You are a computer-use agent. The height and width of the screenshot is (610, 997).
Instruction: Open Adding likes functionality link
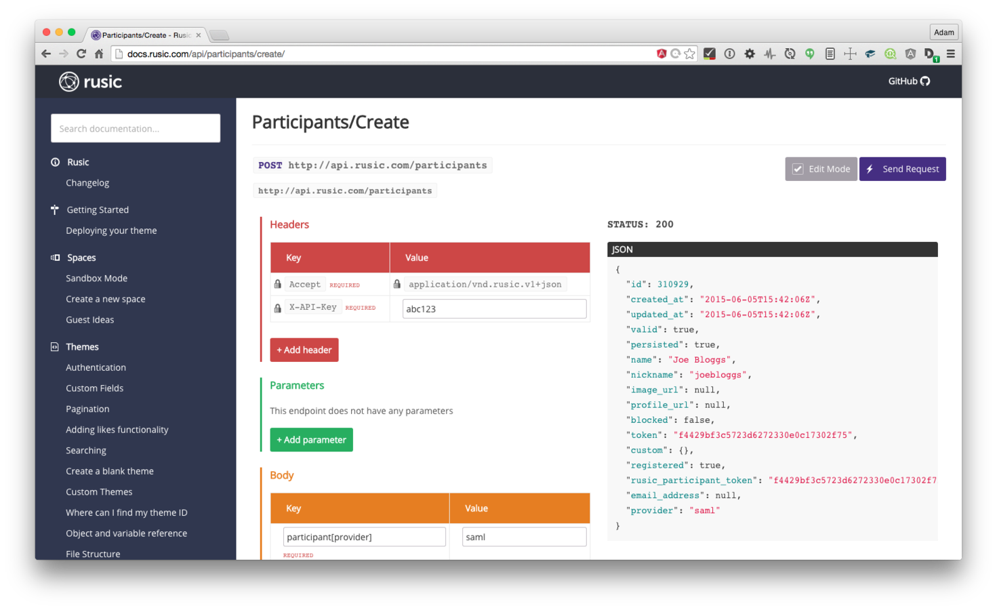117,430
